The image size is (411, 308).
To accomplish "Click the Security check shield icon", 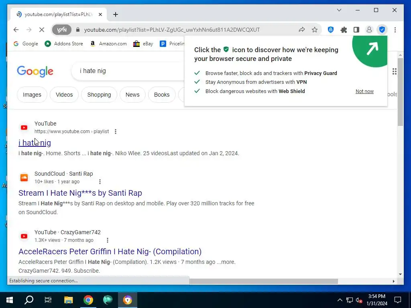I will pos(382,30).
